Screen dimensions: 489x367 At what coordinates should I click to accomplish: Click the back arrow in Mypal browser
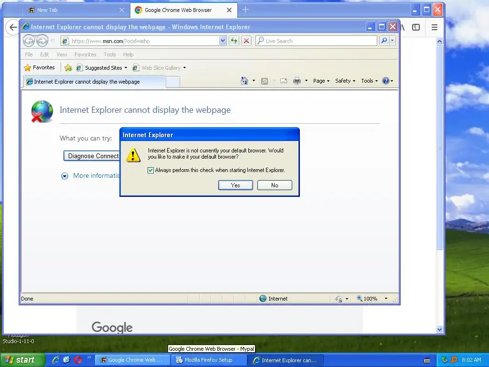pyautogui.click(x=12, y=27)
